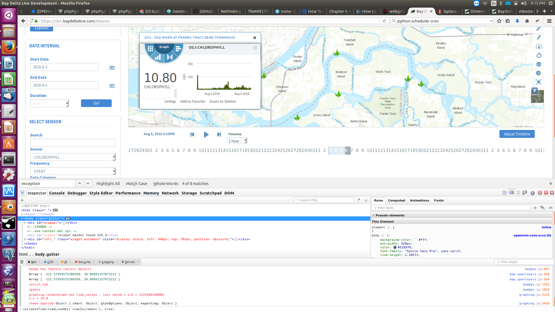Image resolution: width=555 pixels, height=312 pixels.
Task: Reload the current page
Action: pos(384,21)
